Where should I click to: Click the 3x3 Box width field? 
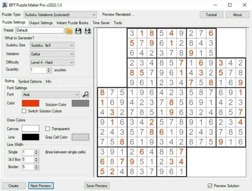tap(28, 159)
